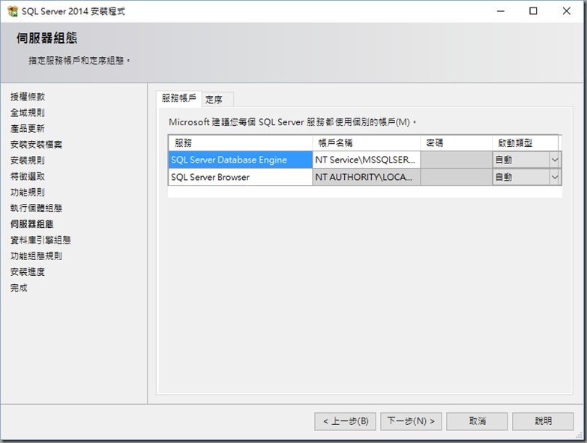Select the bold 伺服器組態 sidebar step

click(x=31, y=224)
